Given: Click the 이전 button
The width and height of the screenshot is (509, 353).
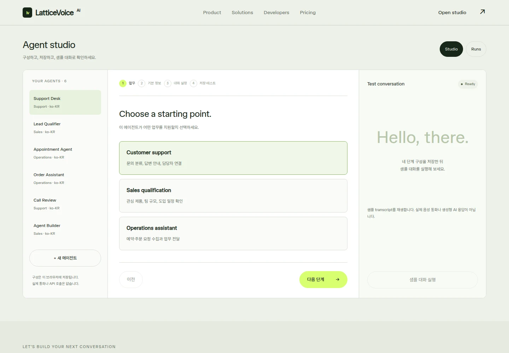Looking at the screenshot, I should pyautogui.click(x=131, y=280).
